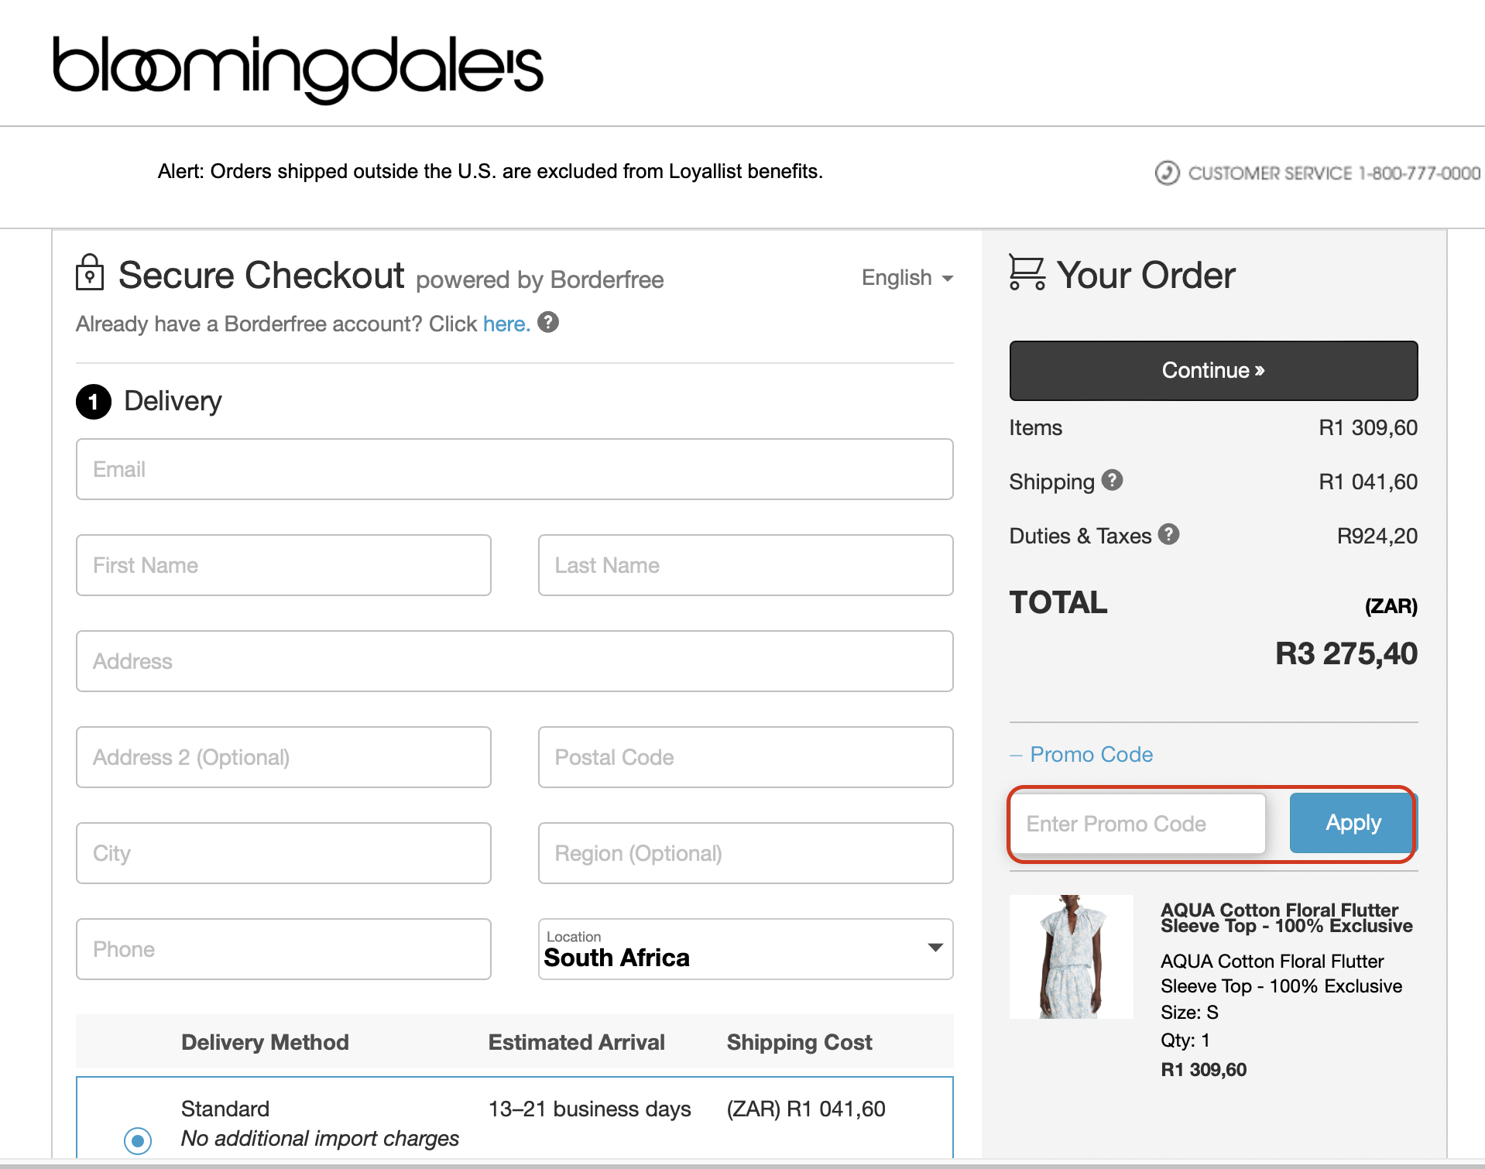Follow the 'here' Borderfree account link

click(x=506, y=324)
